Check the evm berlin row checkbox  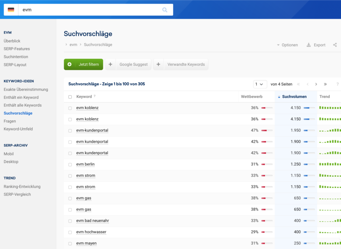click(70, 165)
